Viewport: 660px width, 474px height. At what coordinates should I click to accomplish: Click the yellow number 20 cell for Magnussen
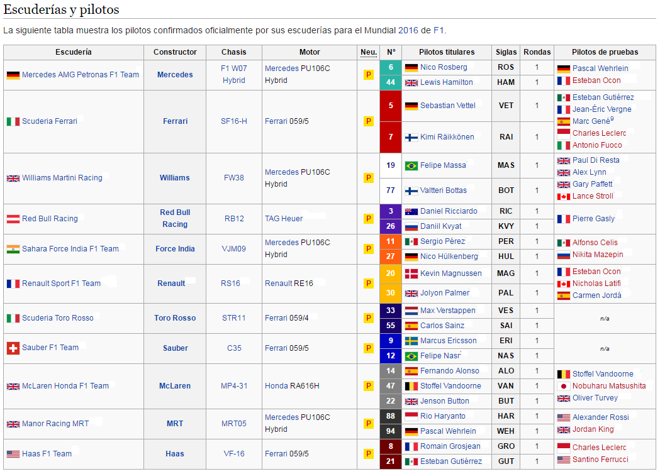(391, 274)
